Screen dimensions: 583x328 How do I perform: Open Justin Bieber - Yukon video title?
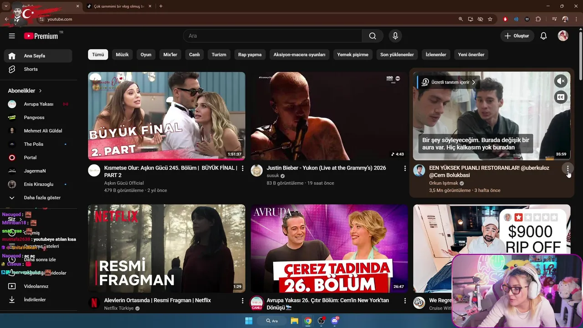coord(326,168)
